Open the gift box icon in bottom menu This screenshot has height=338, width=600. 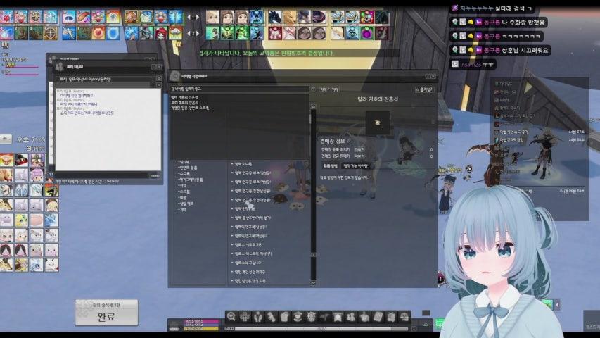click(391, 317)
